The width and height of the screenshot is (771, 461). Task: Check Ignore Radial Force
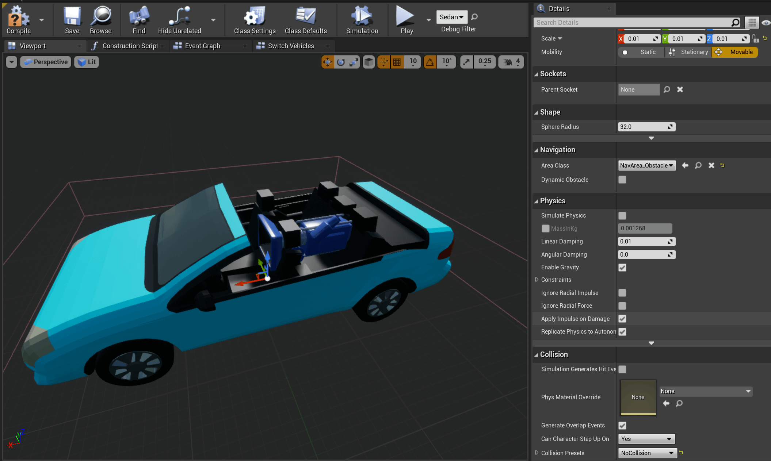pos(622,306)
